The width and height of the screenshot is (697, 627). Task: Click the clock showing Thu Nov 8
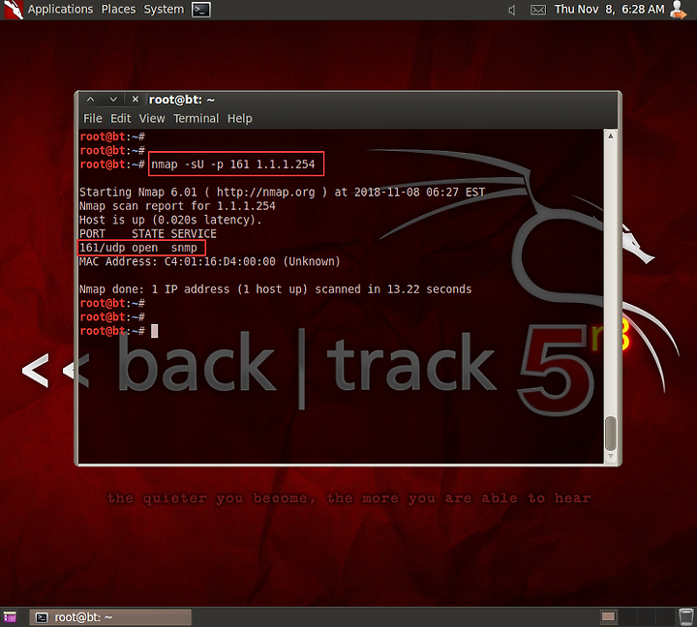tap(610, 10)
